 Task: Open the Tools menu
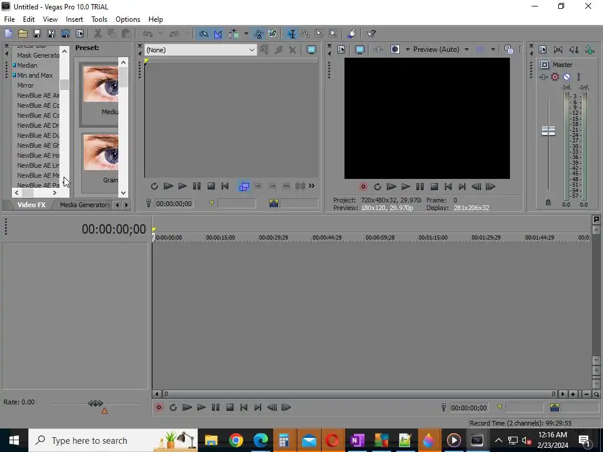[x=99, y=19]
